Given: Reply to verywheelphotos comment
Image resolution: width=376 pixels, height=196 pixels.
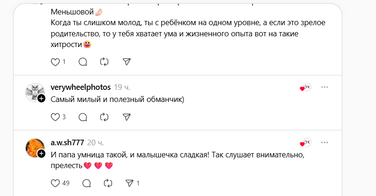Looking at the screenshot, I should pyautogui.click(x=83, y=117).
